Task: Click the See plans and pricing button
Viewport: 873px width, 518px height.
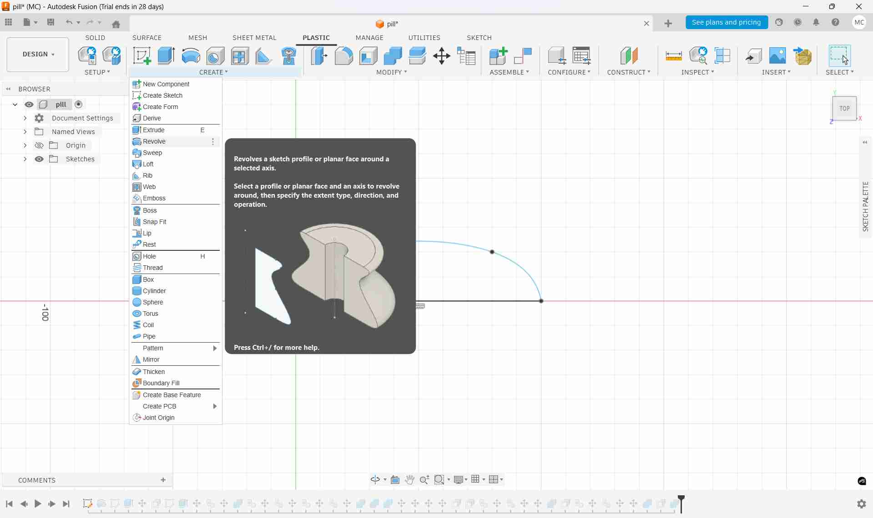Action: [x=727, y=22]
